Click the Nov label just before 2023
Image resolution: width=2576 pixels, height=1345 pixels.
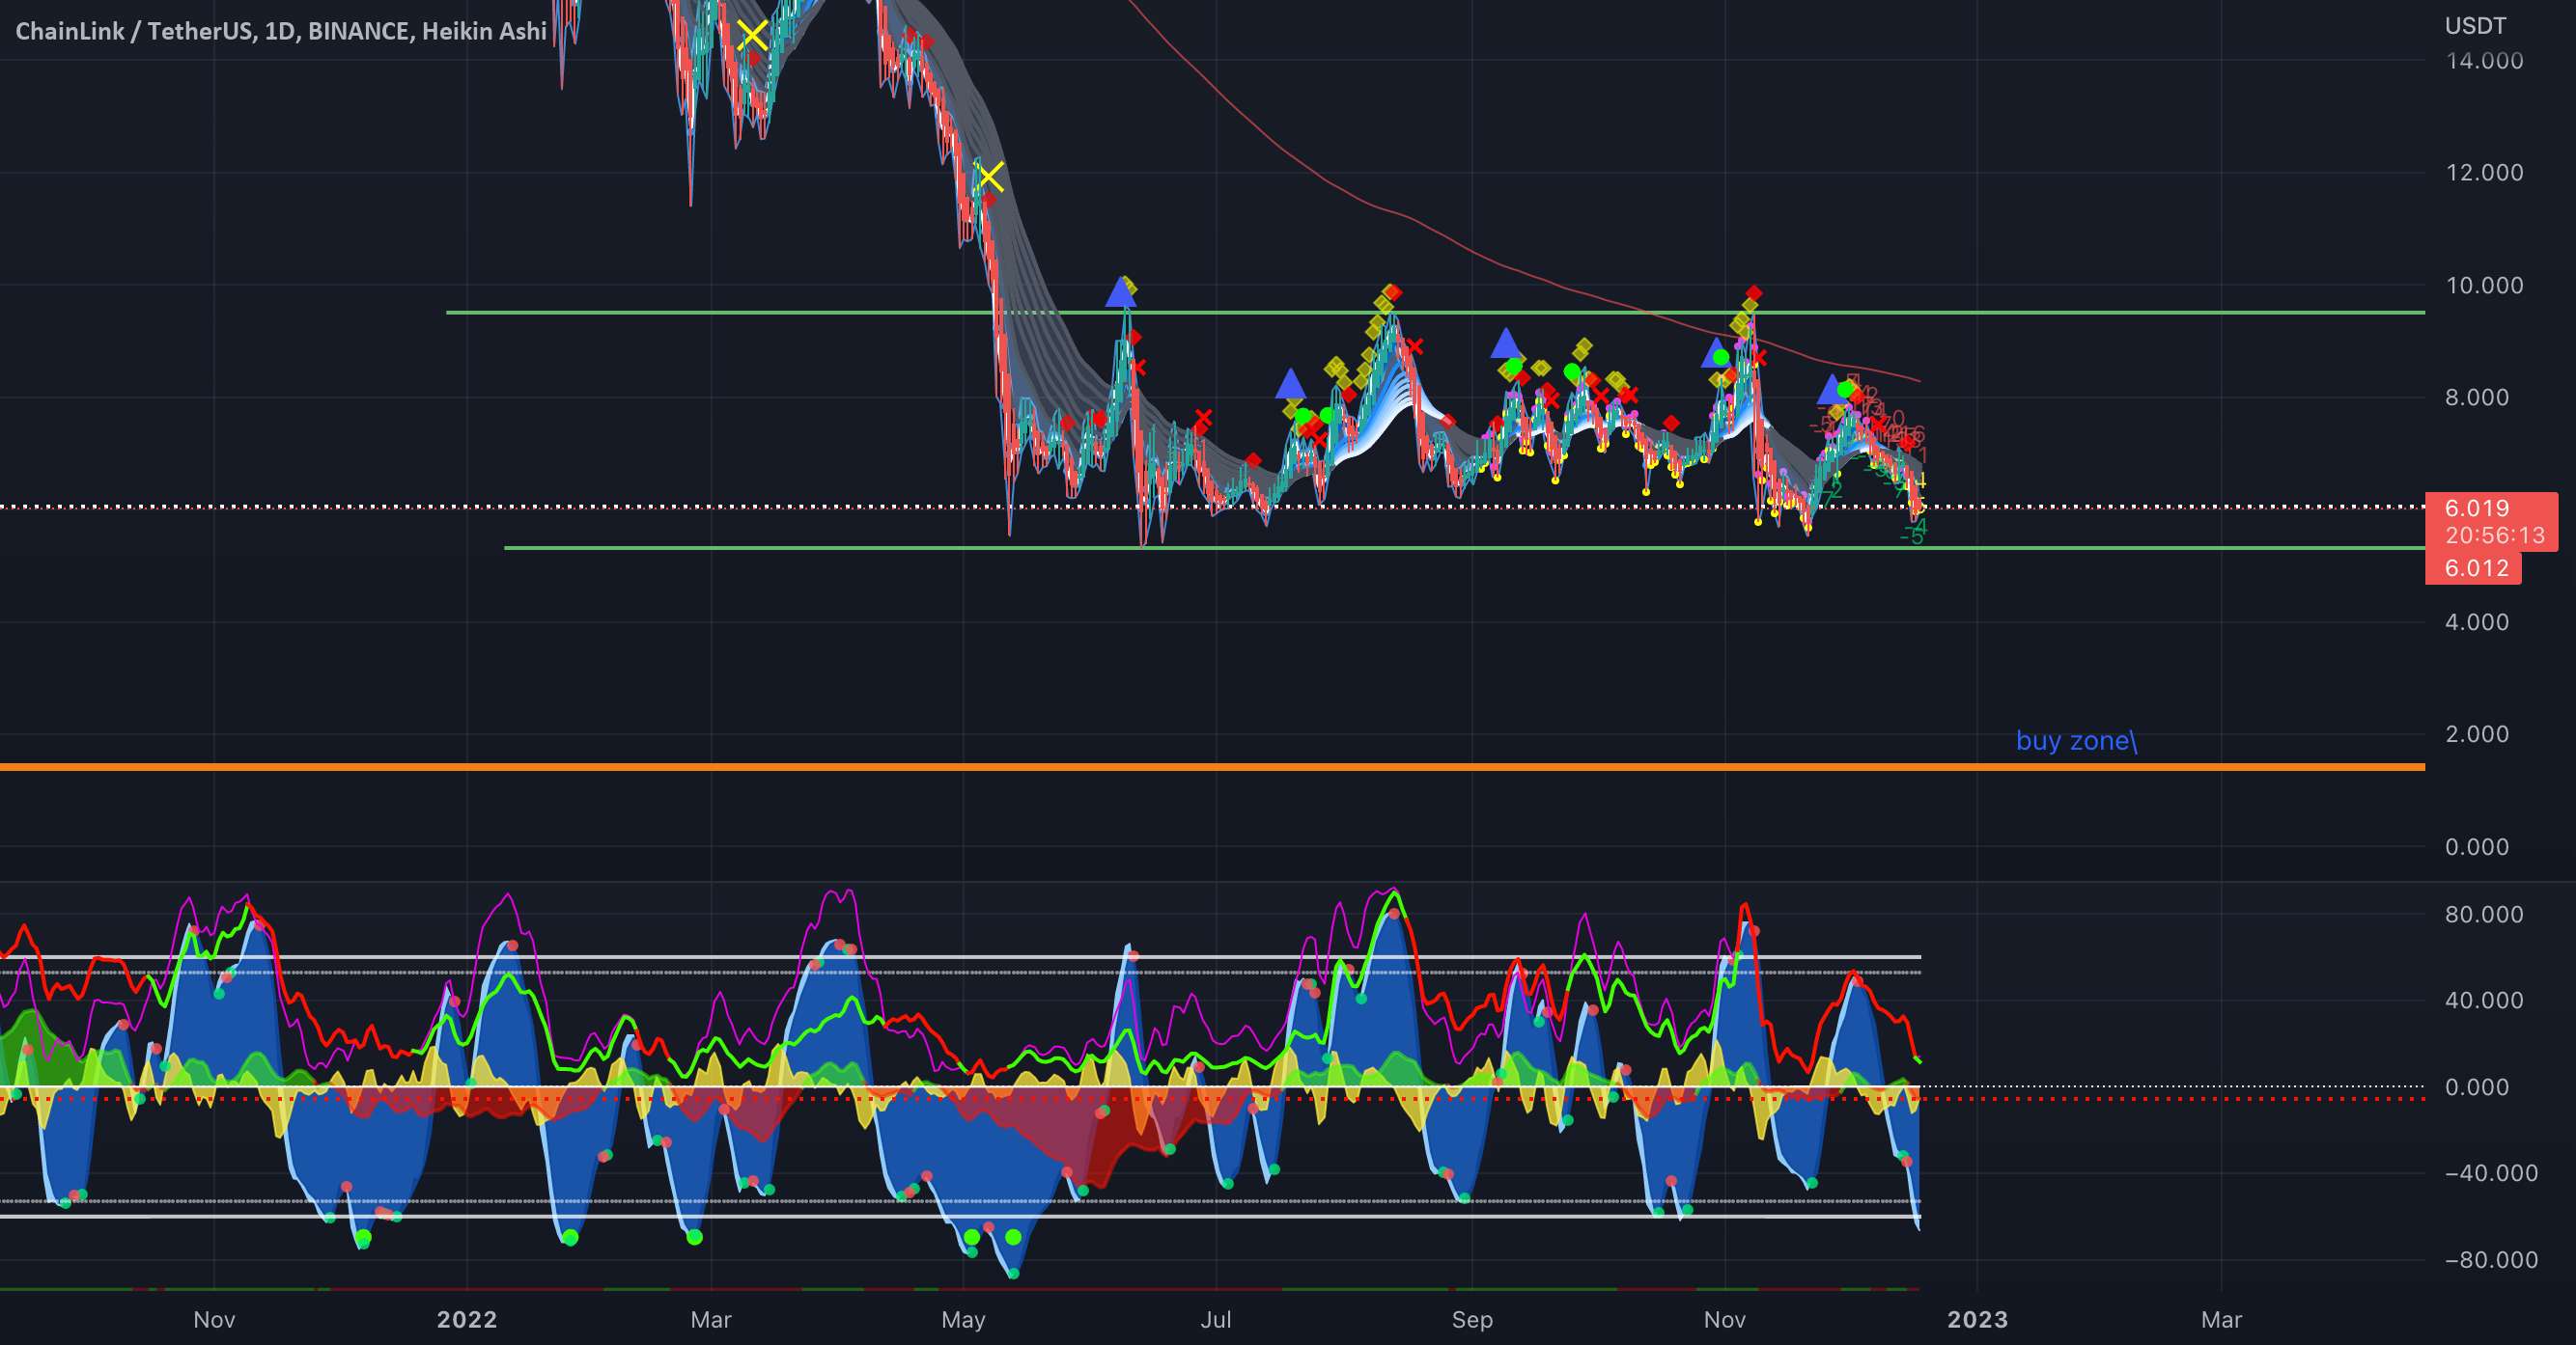tap(1724, 1320)
